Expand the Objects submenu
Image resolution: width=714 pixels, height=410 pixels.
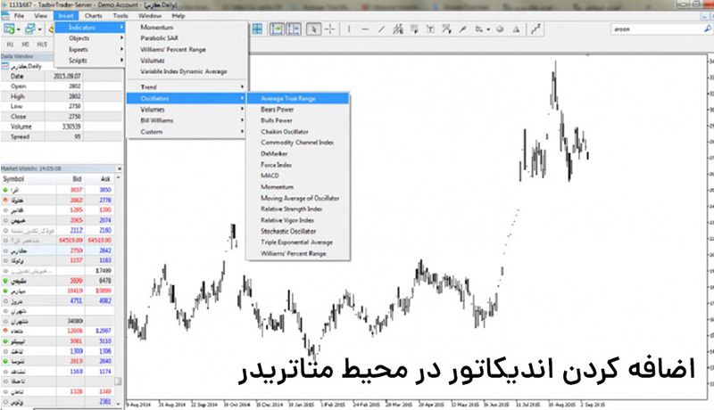pyautogui.click(x=90, y=38)
